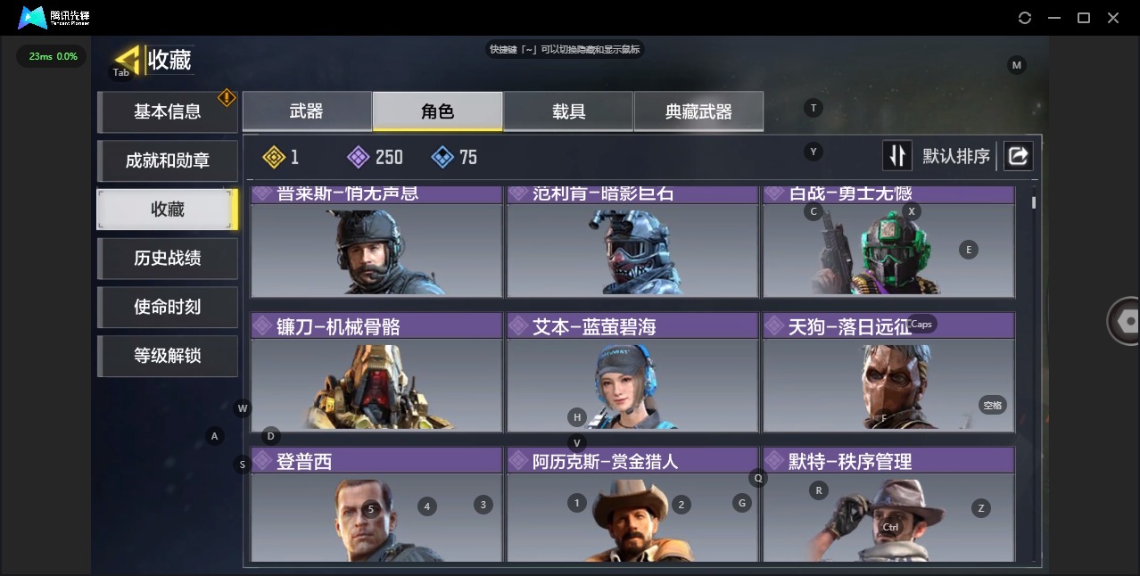Open 成就和勋章 in the sidebar

[168, 160]
